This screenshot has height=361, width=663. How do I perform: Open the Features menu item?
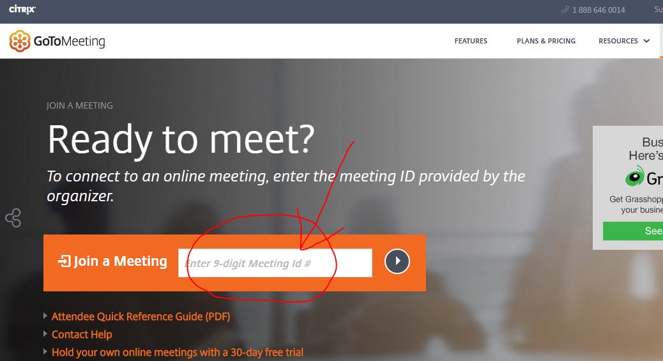pos(471,41)
